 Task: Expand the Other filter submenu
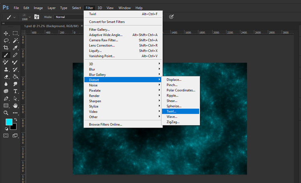pos(123,117)
